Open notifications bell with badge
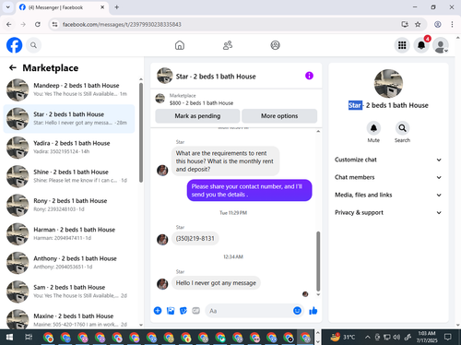 click(x=421, y=45)
